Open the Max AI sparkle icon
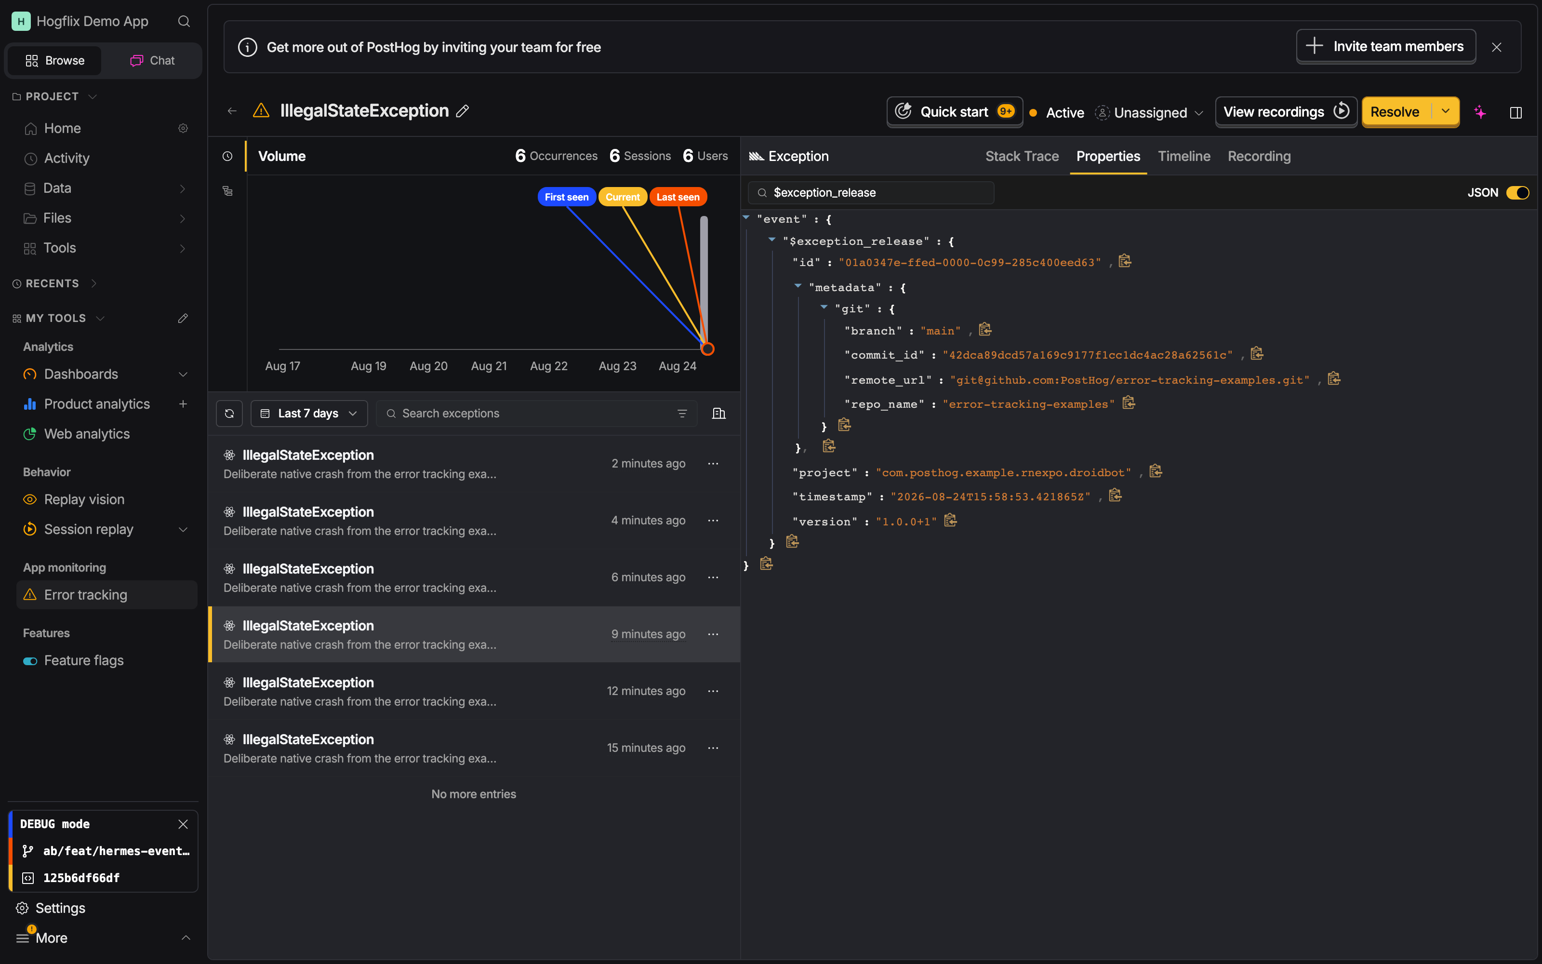The image size is (1542, 964). tap(1479, 112)
